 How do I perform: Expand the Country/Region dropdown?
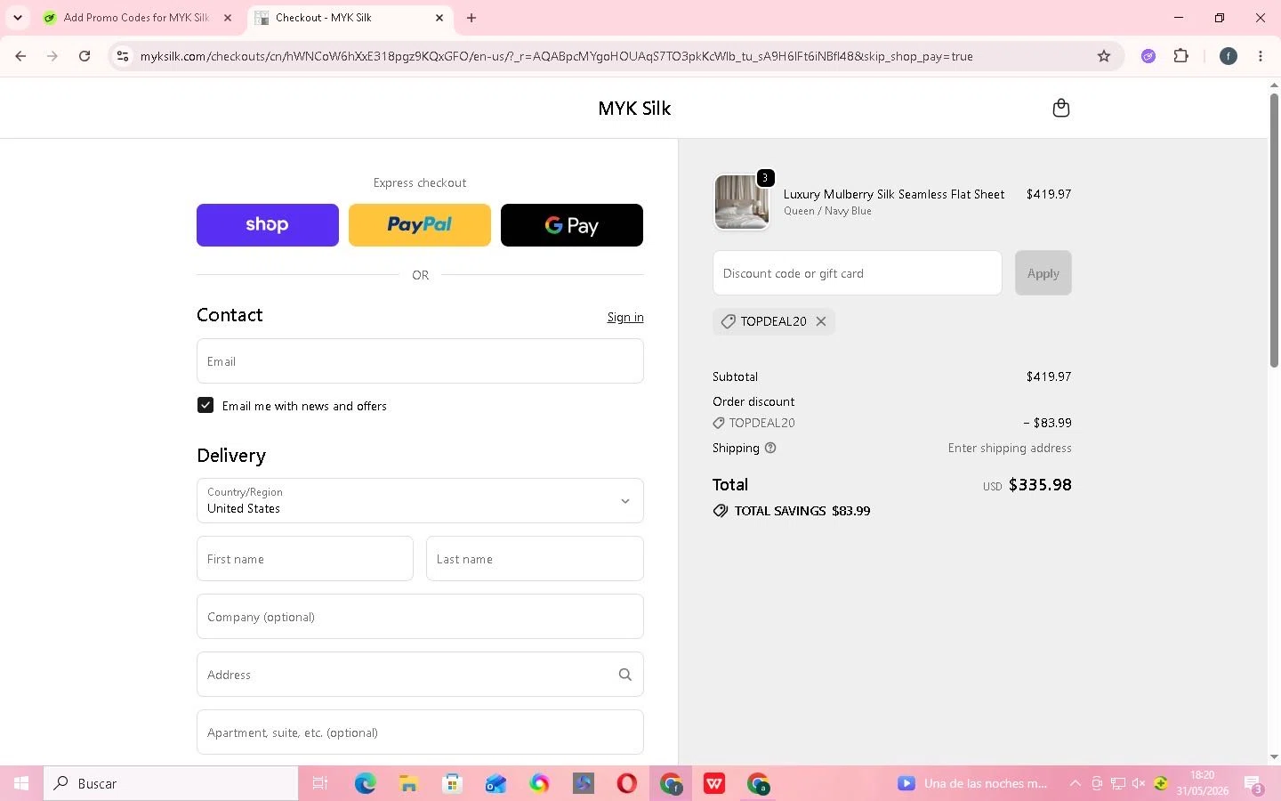pyautogui.click(x=420, y=501)
